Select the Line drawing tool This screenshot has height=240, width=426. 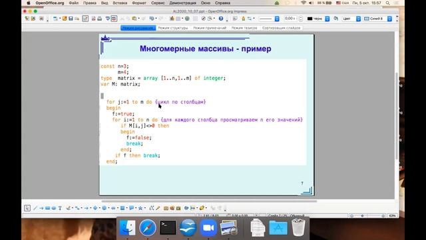35,208
